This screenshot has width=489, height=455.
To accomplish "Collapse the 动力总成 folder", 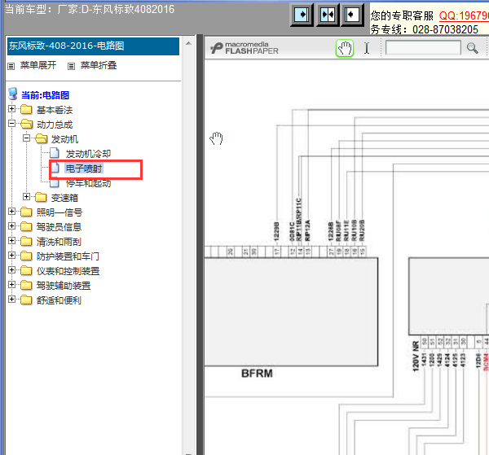I will pos(11,124).
